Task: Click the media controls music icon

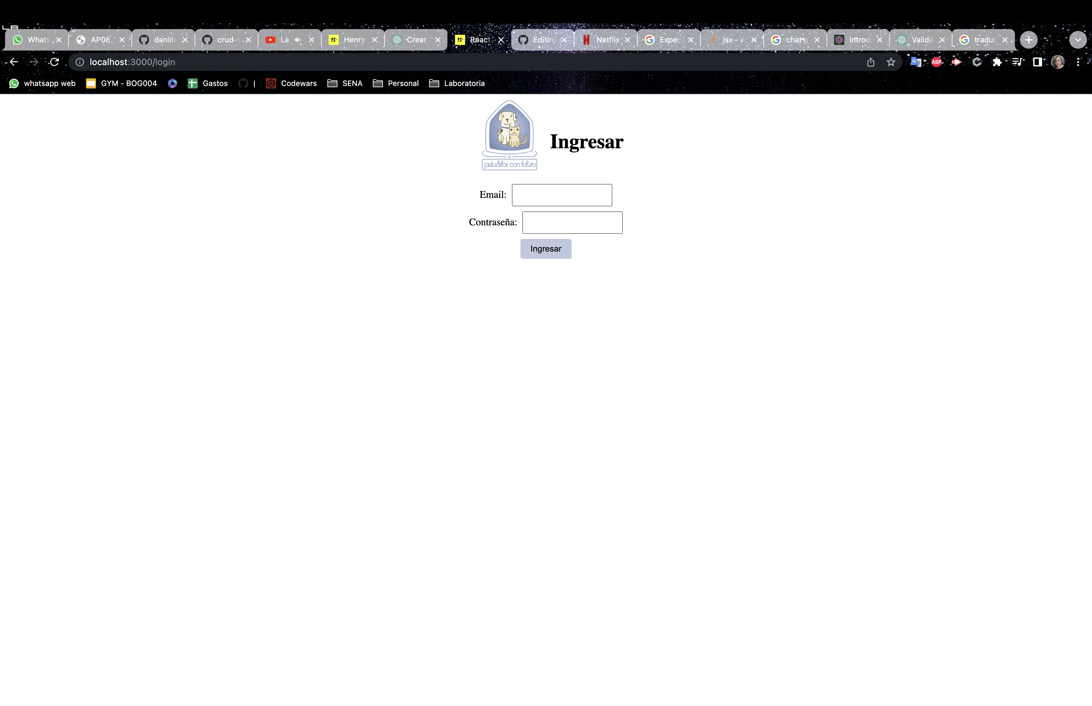Action: pos(1017,62)
